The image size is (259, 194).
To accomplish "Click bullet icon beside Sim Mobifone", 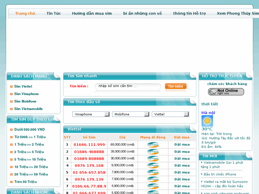I will pyautogui.click(x=11, y=101).
